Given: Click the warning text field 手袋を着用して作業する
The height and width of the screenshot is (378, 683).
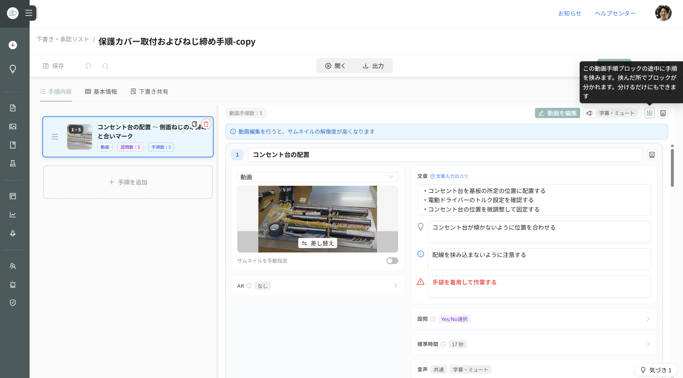Looking at the screenshot, I should 539,287.
